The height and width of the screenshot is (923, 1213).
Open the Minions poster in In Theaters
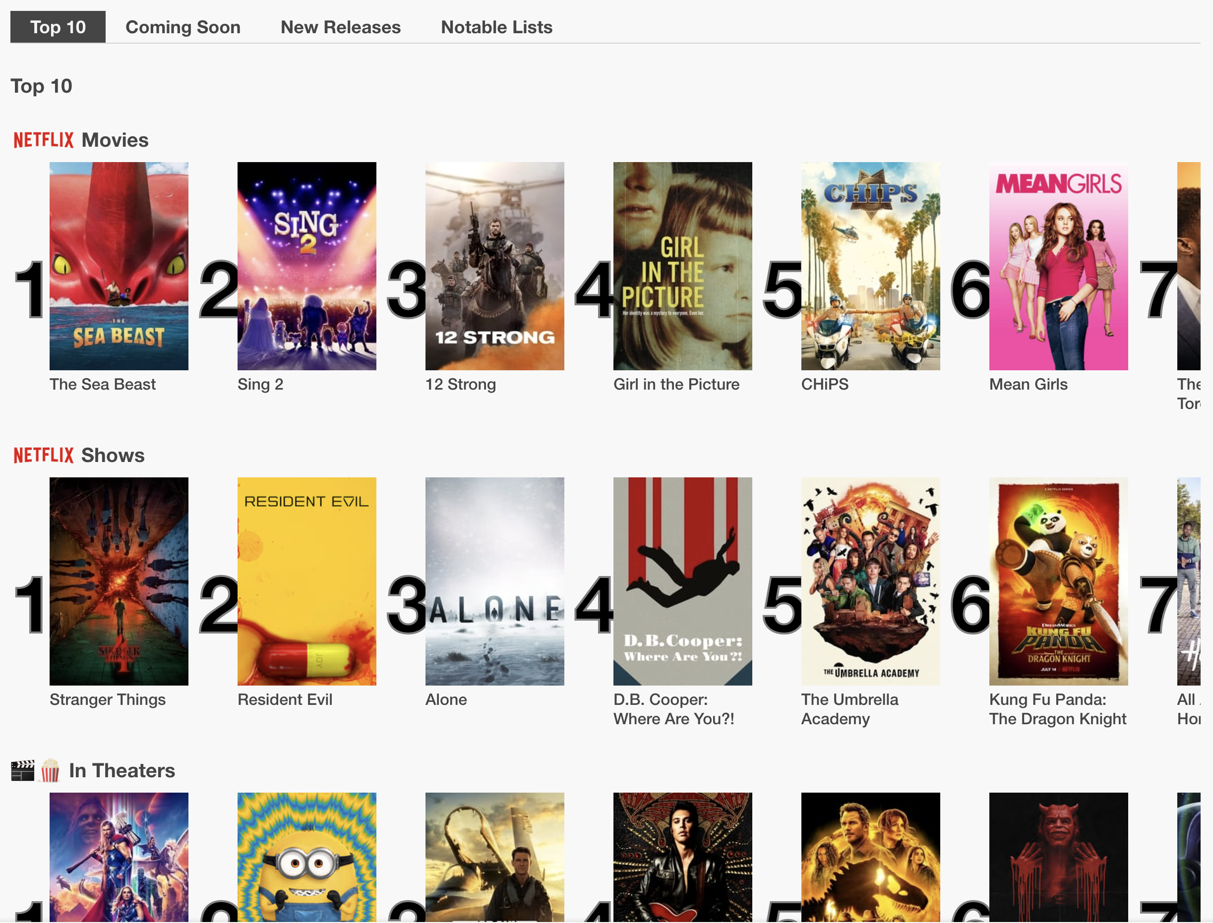point(306,856)
